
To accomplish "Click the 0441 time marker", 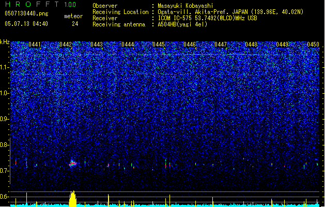I will 35,45.
